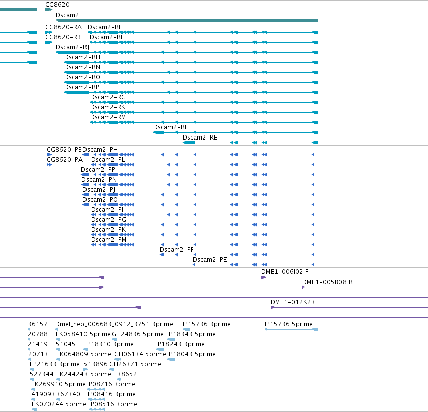
Task: Select the feature labeled 513896
Action: [96, 364]
